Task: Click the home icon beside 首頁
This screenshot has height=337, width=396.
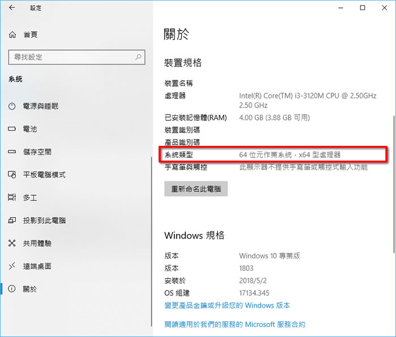Action: (x=12, y=34)
